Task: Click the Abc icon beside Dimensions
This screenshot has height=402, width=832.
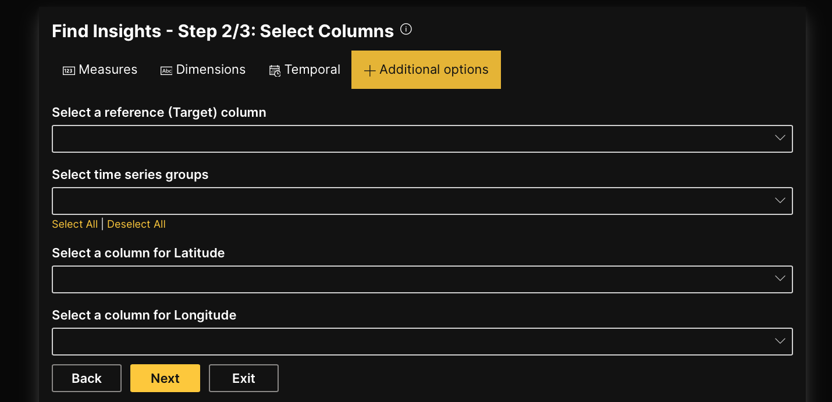Action: tap(166, 70)
